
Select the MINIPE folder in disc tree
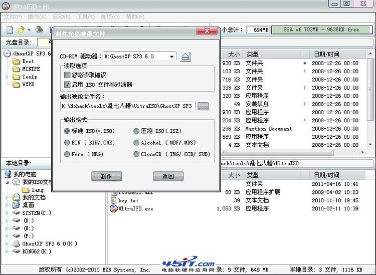26,69
